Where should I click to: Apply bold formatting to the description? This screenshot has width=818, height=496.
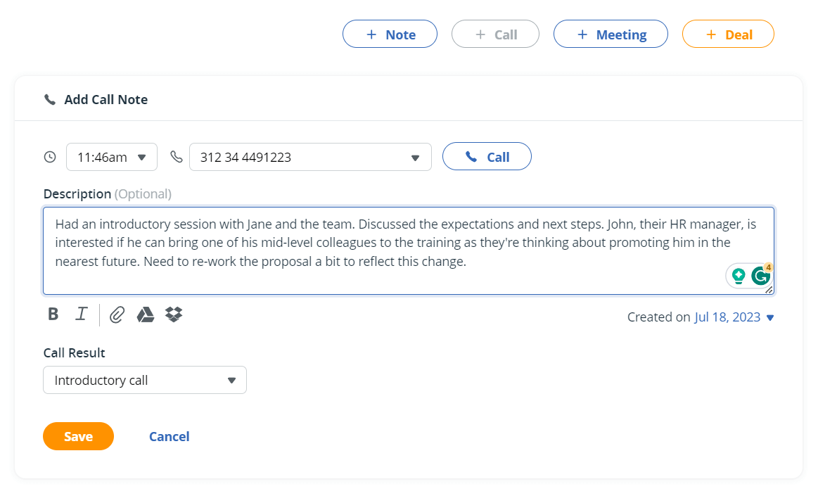(53, 314)
